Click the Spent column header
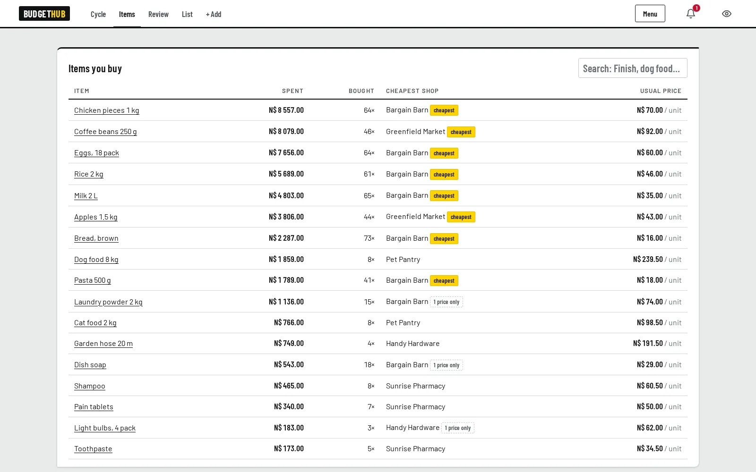The width and height of the screenshot is (756, 472). click(x=292, y=91)
